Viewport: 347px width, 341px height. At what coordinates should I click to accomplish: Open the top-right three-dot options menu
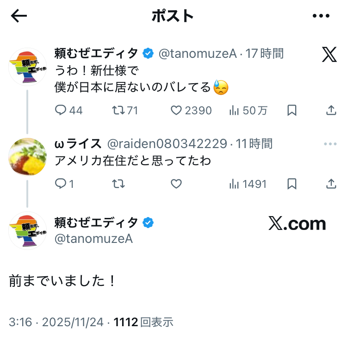pos(321,16)
